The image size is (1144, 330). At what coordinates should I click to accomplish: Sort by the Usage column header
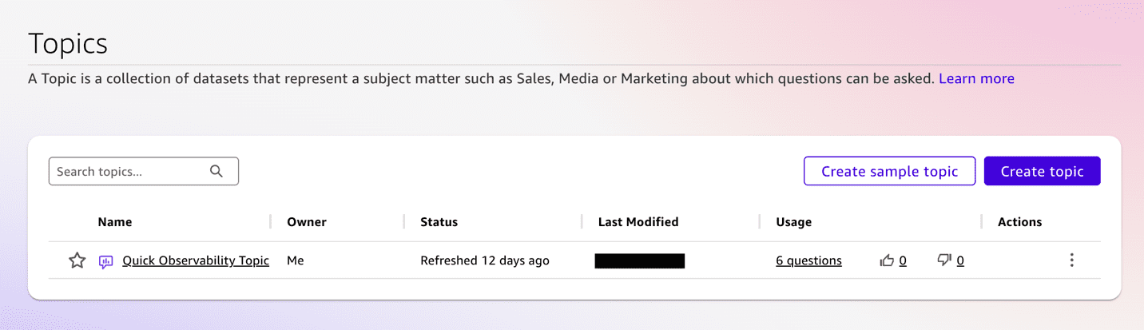pos(793,222)
